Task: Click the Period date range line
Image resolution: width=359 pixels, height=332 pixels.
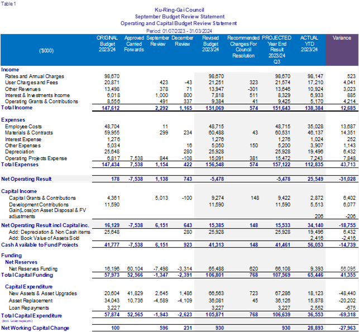Action: [x=179, y=31]
